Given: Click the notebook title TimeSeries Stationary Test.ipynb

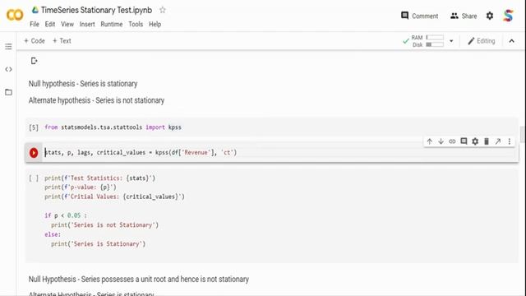Looking at the screenshot, I should [x=96, y=10].
